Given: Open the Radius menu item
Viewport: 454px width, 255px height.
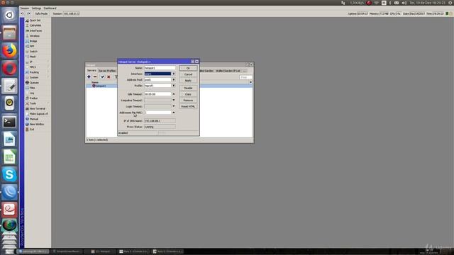Looking at the screenshot, I should click(33, 98).
